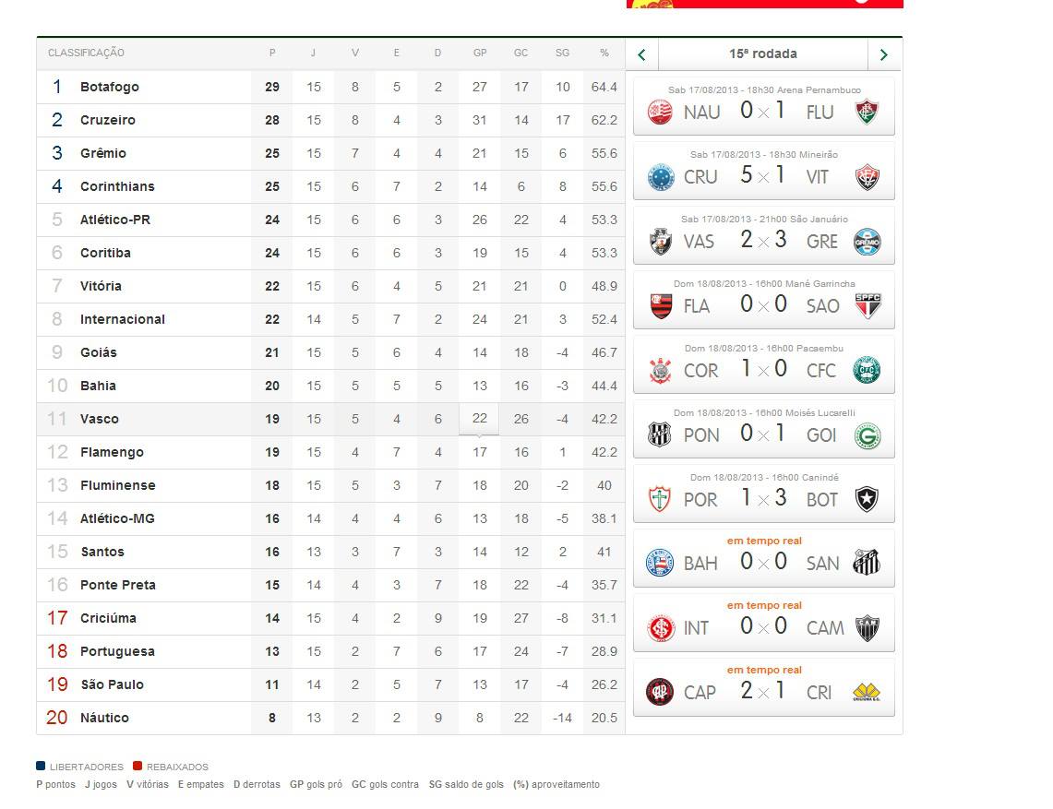Image resolution: width=1053 pixels, height=809 pixels.
Task: Go to the previous rodada with left arrow
Action: coord(642,54)
